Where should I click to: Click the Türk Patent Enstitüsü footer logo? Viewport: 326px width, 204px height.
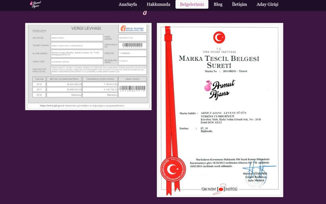(219, 189)
